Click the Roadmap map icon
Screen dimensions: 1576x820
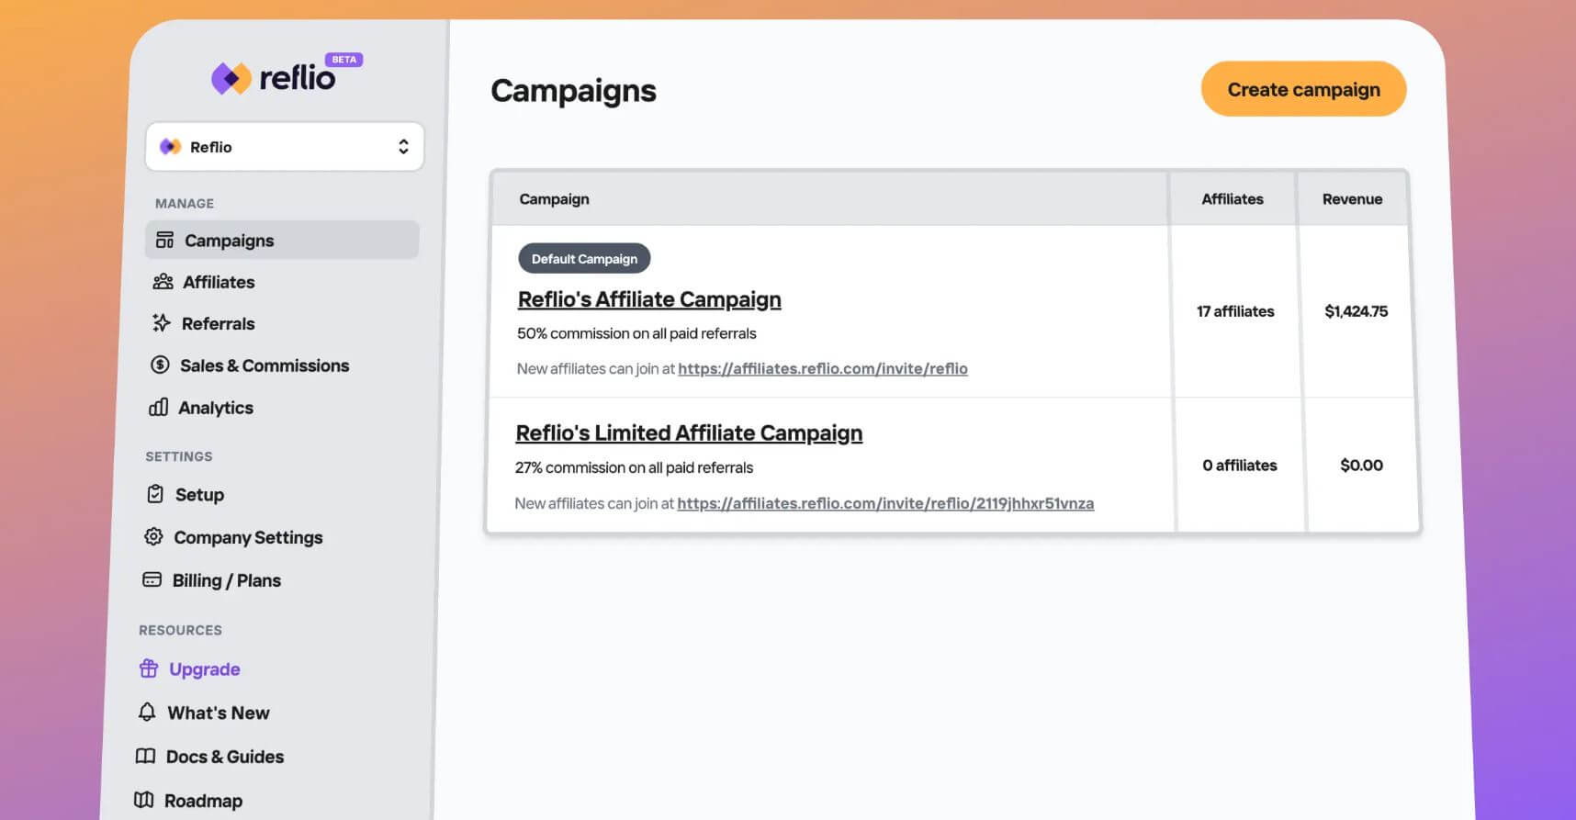point(143,800)
